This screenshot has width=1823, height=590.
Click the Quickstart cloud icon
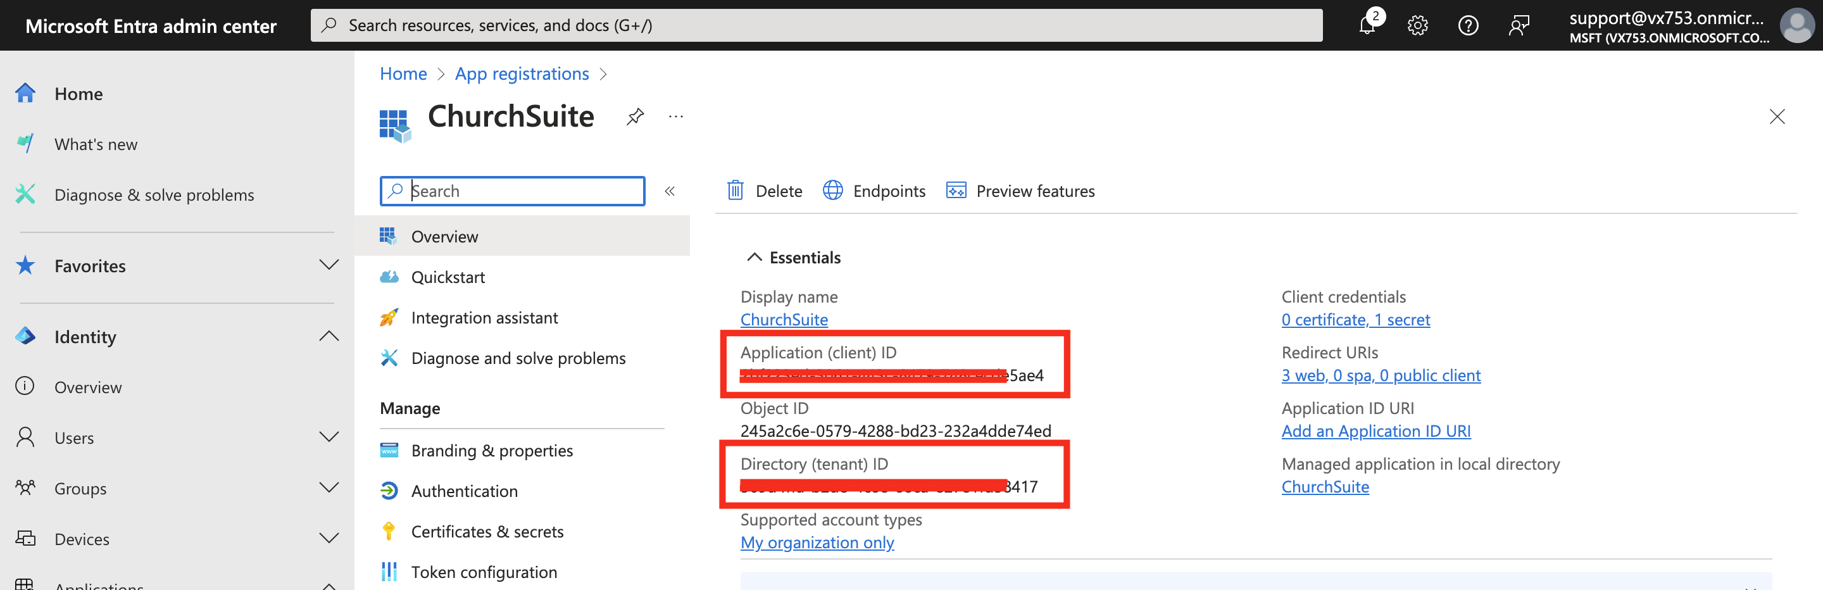coord(389,277)
